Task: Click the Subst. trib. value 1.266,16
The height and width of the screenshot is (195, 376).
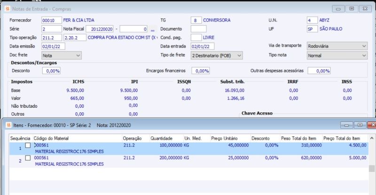Action: tap(236, 98)
